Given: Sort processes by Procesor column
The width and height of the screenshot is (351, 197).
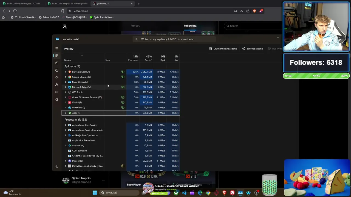Looking at the screenshot, I should point(133,58).
